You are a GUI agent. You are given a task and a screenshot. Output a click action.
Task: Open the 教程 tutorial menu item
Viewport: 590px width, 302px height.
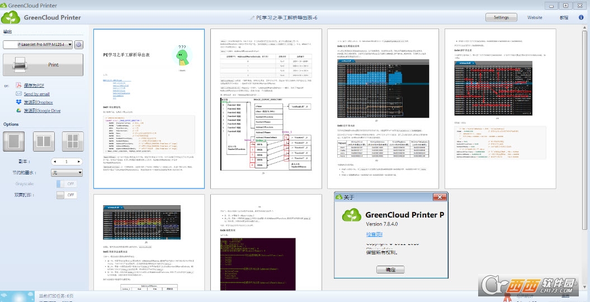(564, 17)
